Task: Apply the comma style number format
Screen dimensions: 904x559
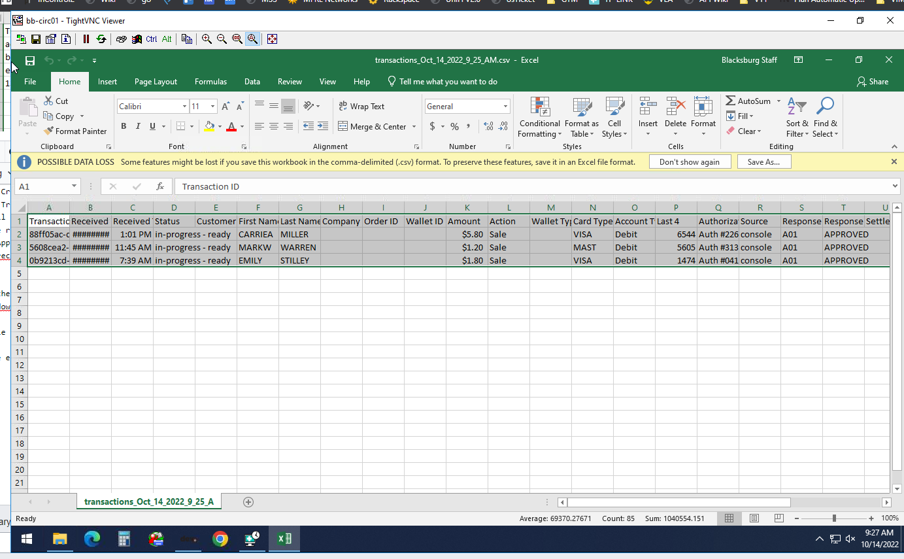Action: [x=469, y=126]
